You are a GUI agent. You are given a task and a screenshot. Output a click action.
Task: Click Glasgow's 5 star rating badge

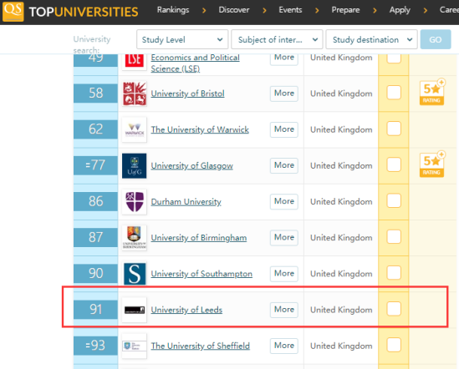(432, 164)
